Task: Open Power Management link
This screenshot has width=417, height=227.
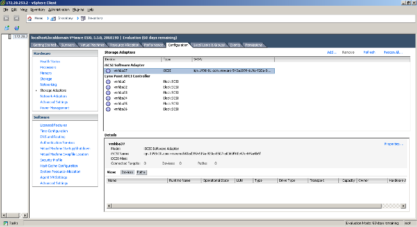Action: [55, 108]
